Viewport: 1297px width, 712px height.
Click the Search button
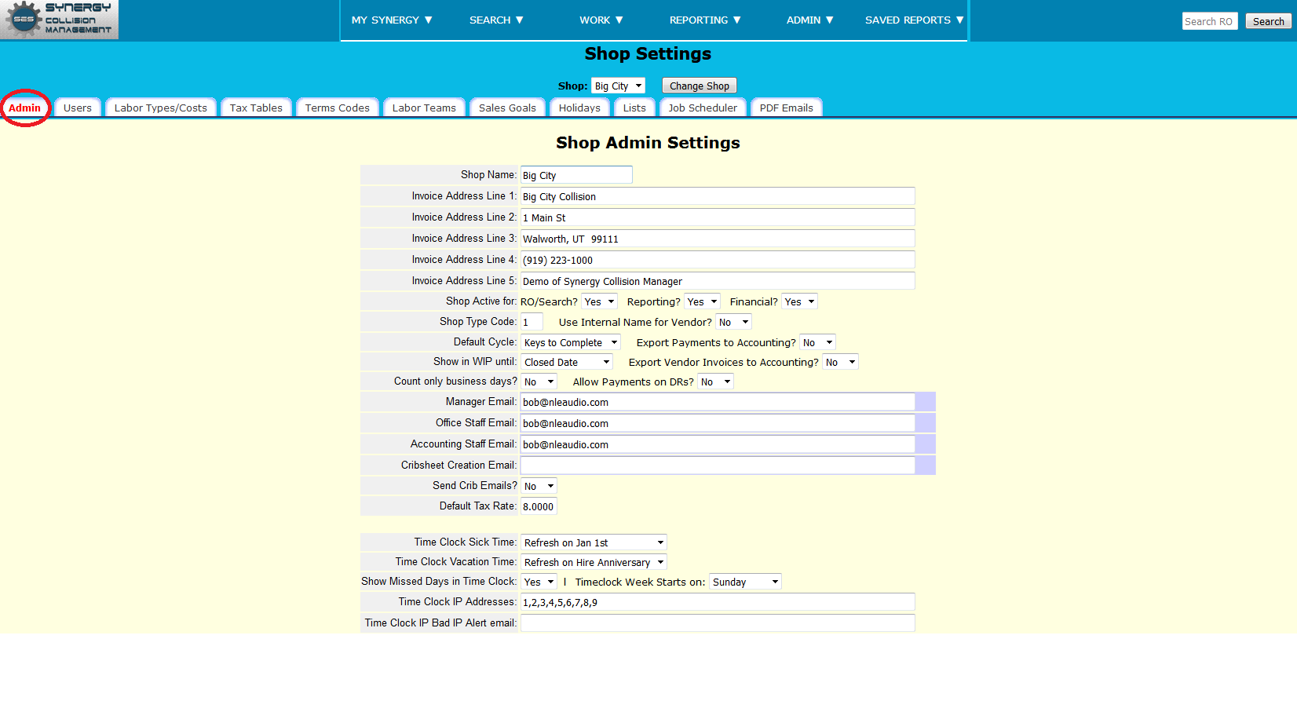pos(1268,21)
